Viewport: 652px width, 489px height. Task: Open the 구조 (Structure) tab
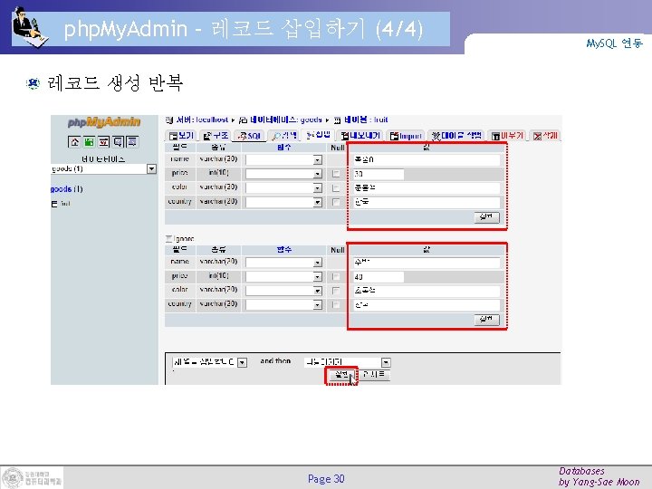tap(216, 136)
